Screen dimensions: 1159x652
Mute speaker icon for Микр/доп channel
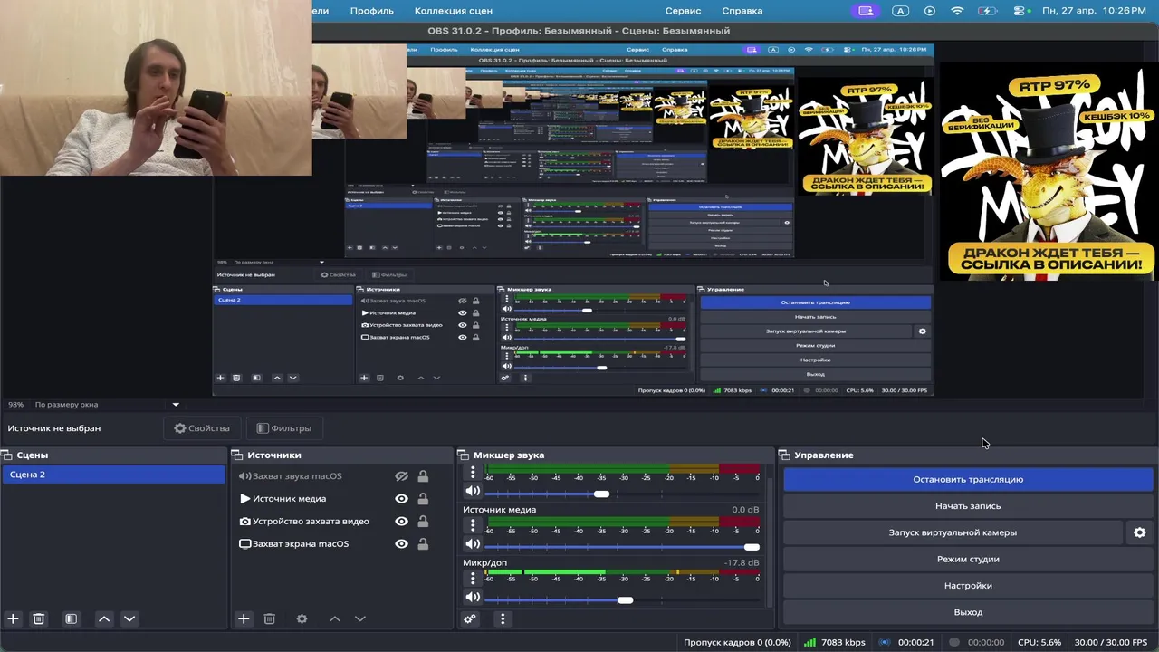pos(473,598)
